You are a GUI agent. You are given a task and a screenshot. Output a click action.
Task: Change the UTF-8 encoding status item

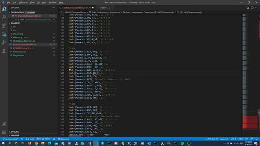(233, 139)
